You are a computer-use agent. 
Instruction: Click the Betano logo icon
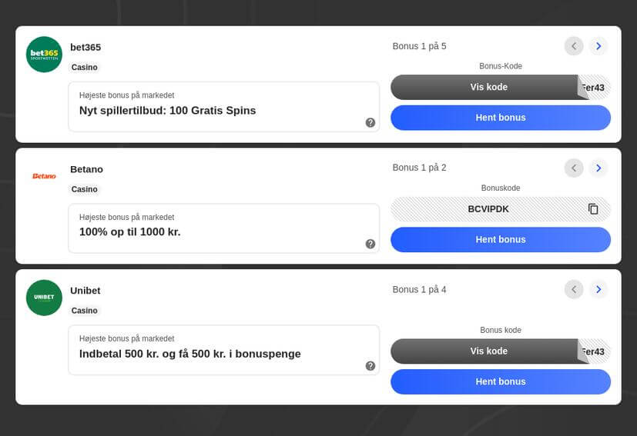[44, 176]
